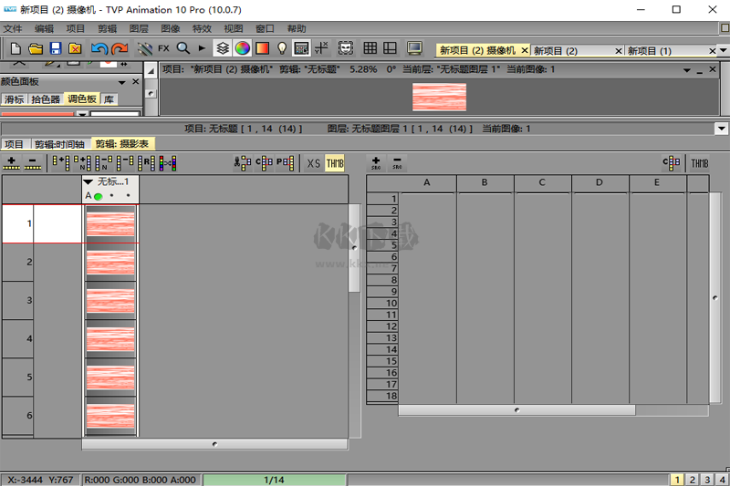This screenshot has width=730, height=486.
Task: Open the color wheel panel icon
Action: pyautogui.click(x=242, y=47)
